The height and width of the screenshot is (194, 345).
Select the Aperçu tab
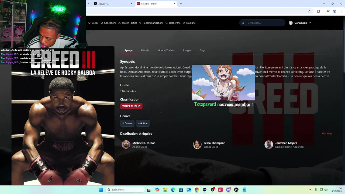click(128, 50)
